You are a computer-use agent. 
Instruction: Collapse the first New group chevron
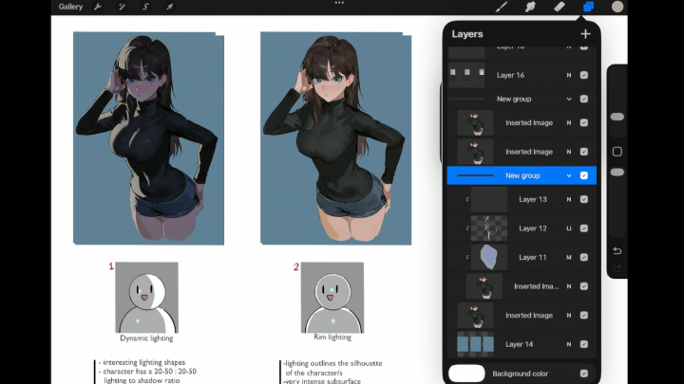[569, 99]
